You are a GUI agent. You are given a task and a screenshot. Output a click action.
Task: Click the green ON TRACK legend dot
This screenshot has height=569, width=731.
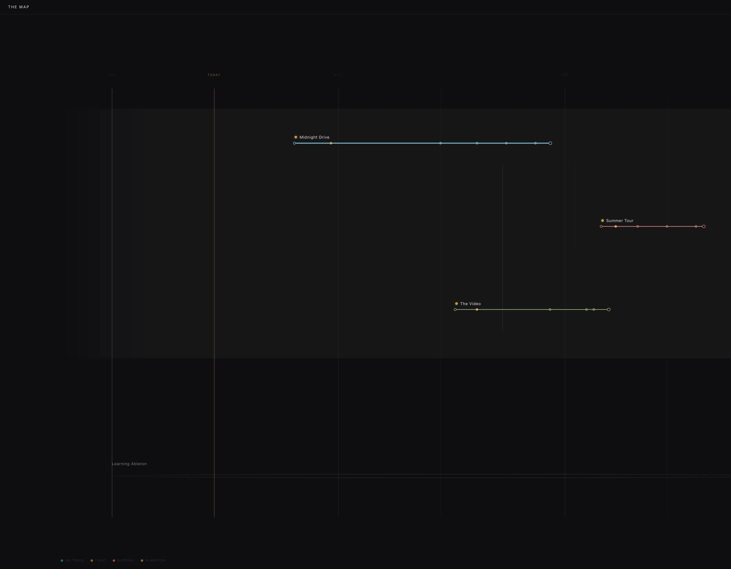[62, 560]
